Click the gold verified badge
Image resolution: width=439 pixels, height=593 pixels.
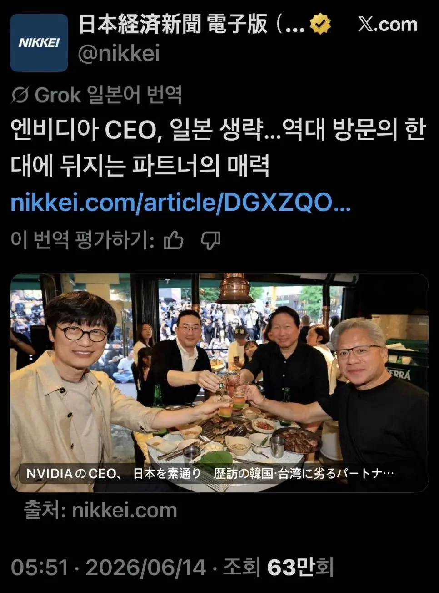320,24
